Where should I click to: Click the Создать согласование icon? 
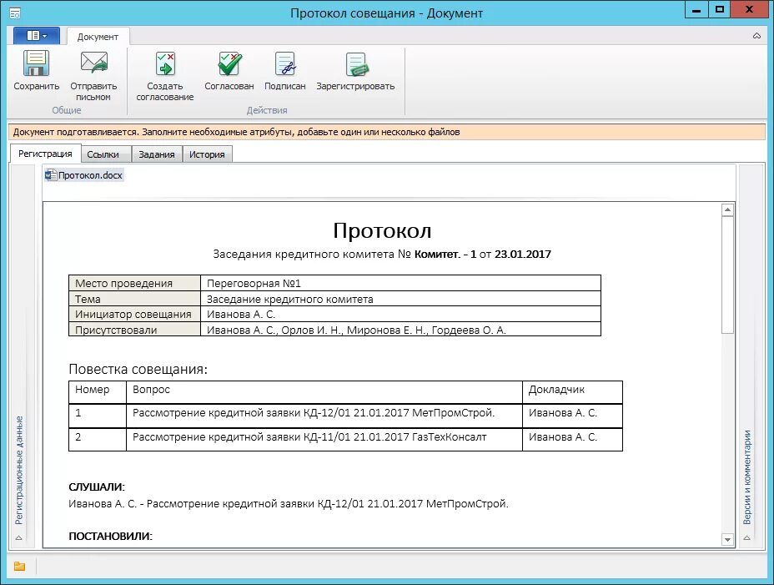pyautogui.click(x=165, y=63)
